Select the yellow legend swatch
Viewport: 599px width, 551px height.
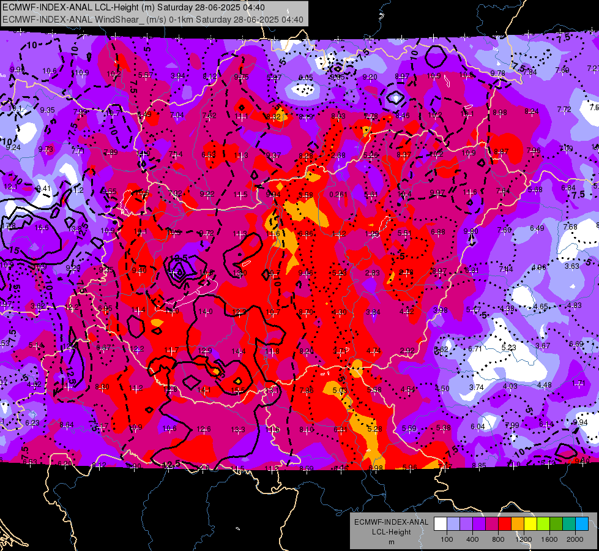point(530,524)
